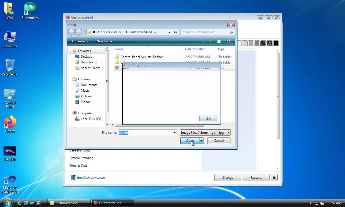The height and width of the screenshot is (207, 345).
Task: Open Recent Places in the navigation pane
Action: (90, 68)
